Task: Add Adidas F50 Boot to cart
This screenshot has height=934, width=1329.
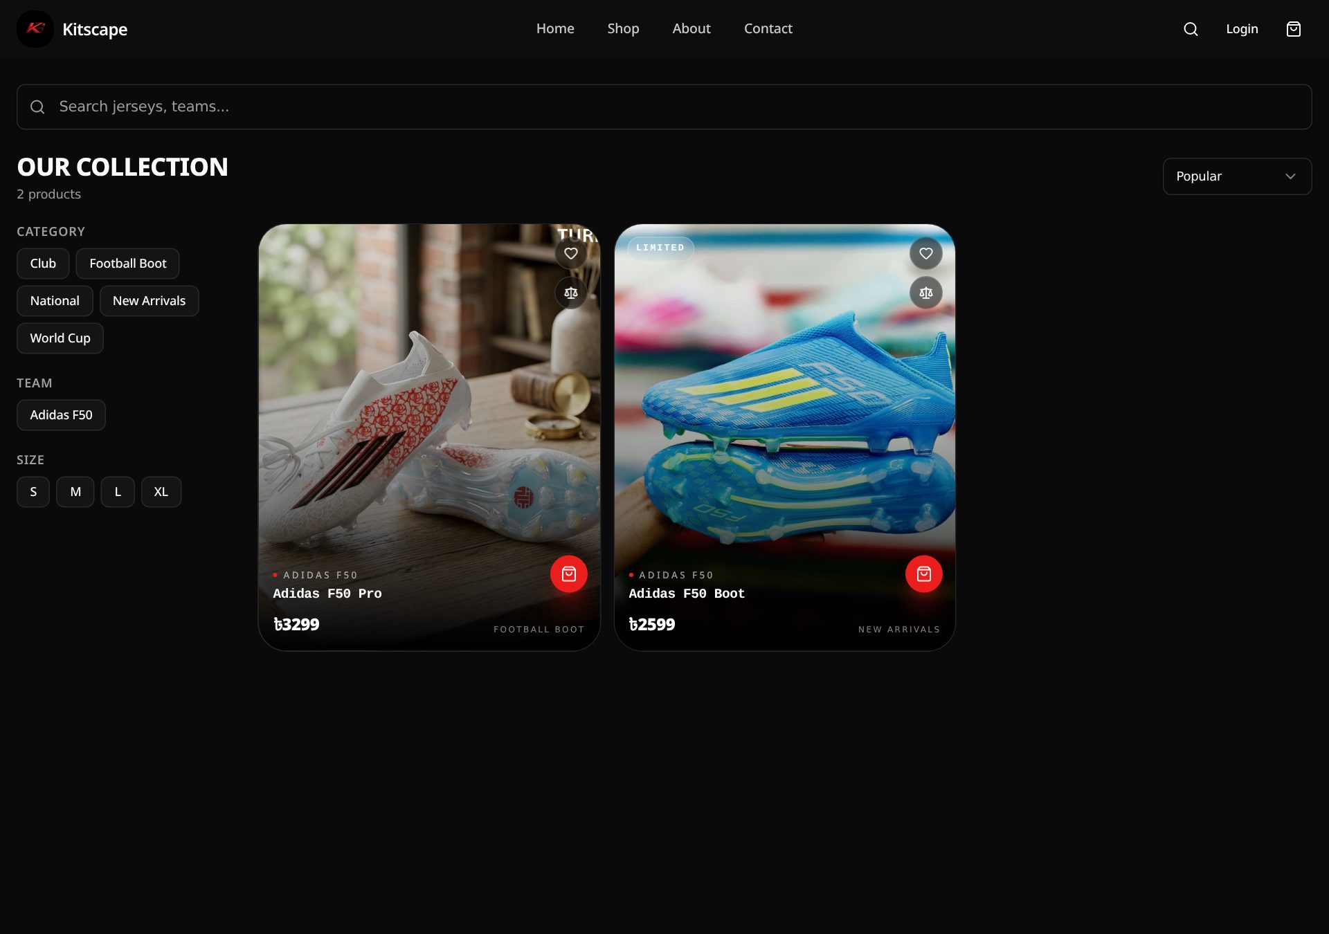Action: tap(924, 574)
